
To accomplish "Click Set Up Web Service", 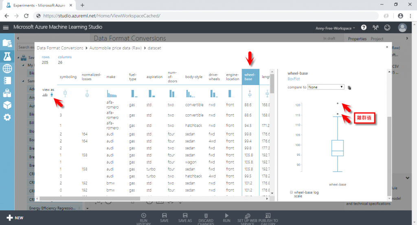I will click(x=247, y=219).
